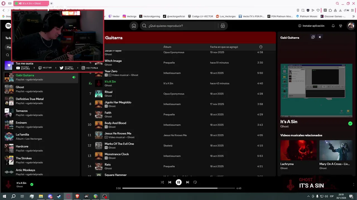The width and height of the screenshot is (357, 200).
Task: Open 'Mary On A Cross - Live' video thumbnail
Action: [x=336, y=150]
